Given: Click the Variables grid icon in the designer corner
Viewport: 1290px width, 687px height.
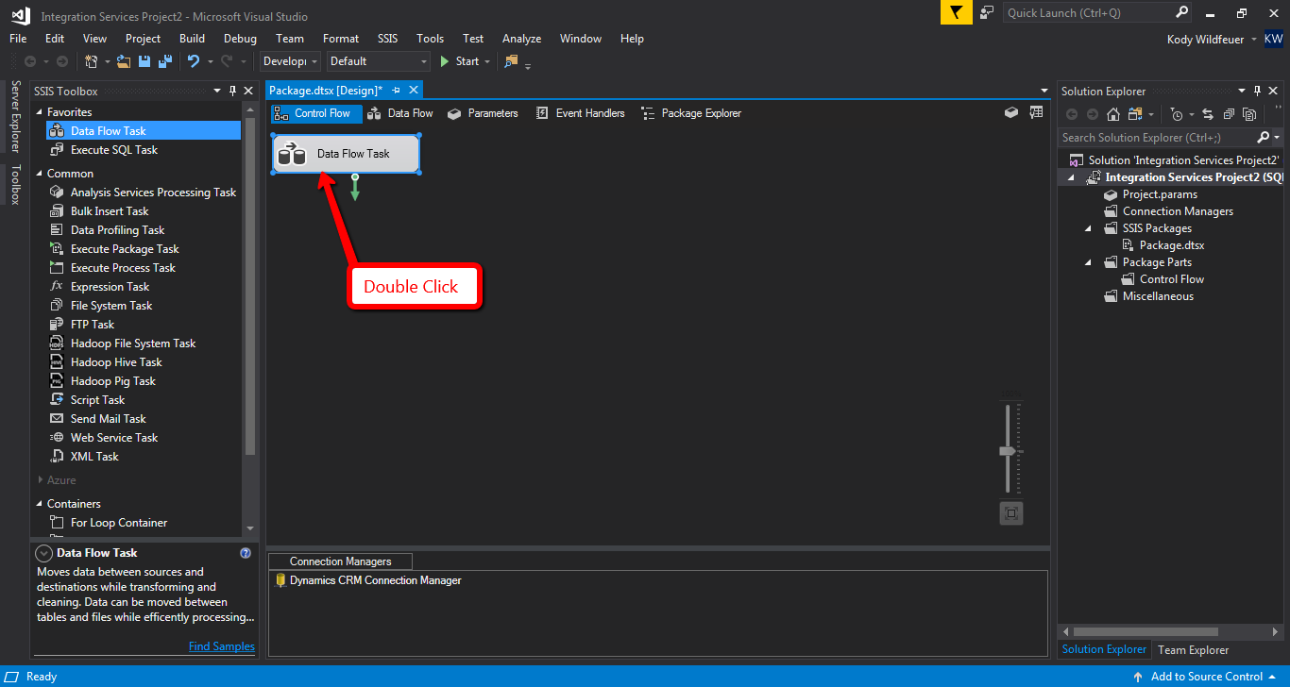Looking at the screenshot, I should point(1036,112).
